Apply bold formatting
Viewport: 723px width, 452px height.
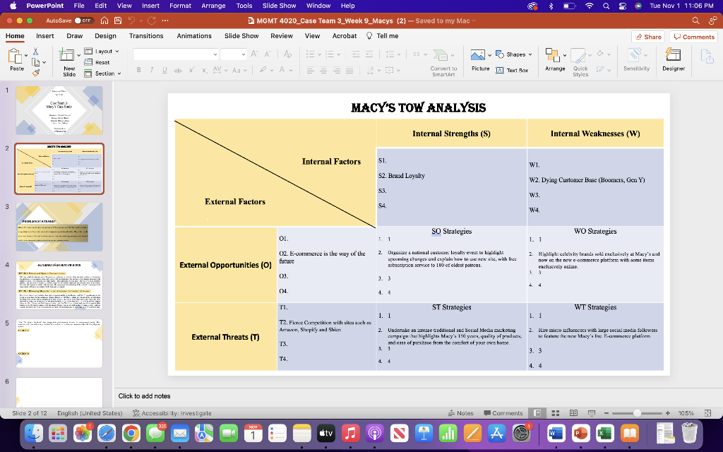coord(137,71)
